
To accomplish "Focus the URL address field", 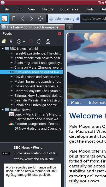I will tap(93, 19).
